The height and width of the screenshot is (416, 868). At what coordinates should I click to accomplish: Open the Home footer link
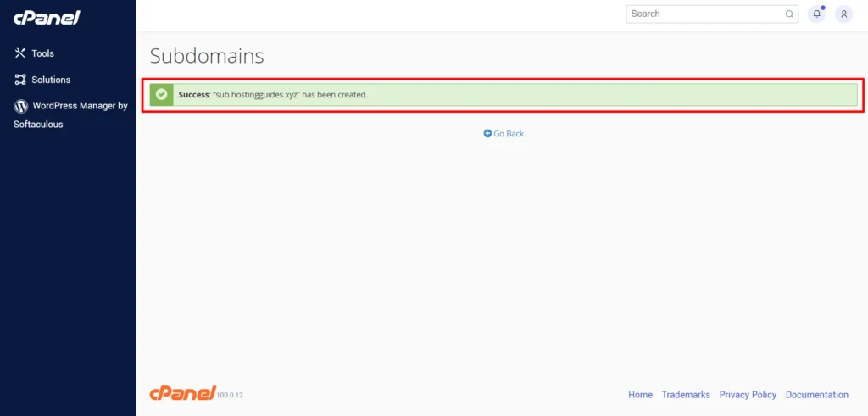640,395
